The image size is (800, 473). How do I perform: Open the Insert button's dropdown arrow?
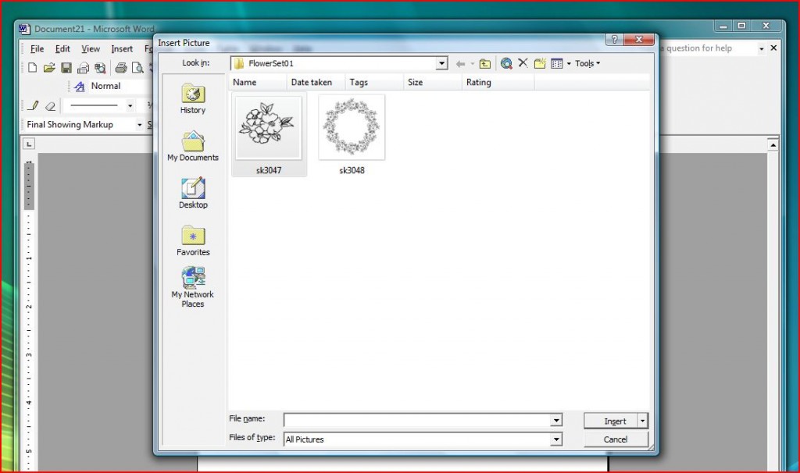(643, 421)
